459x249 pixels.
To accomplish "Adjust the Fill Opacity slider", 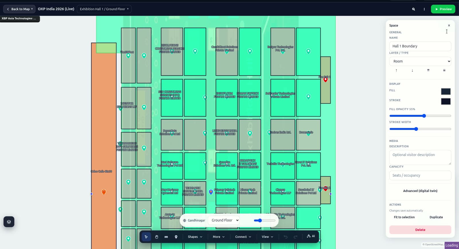I will pos(420,116).
